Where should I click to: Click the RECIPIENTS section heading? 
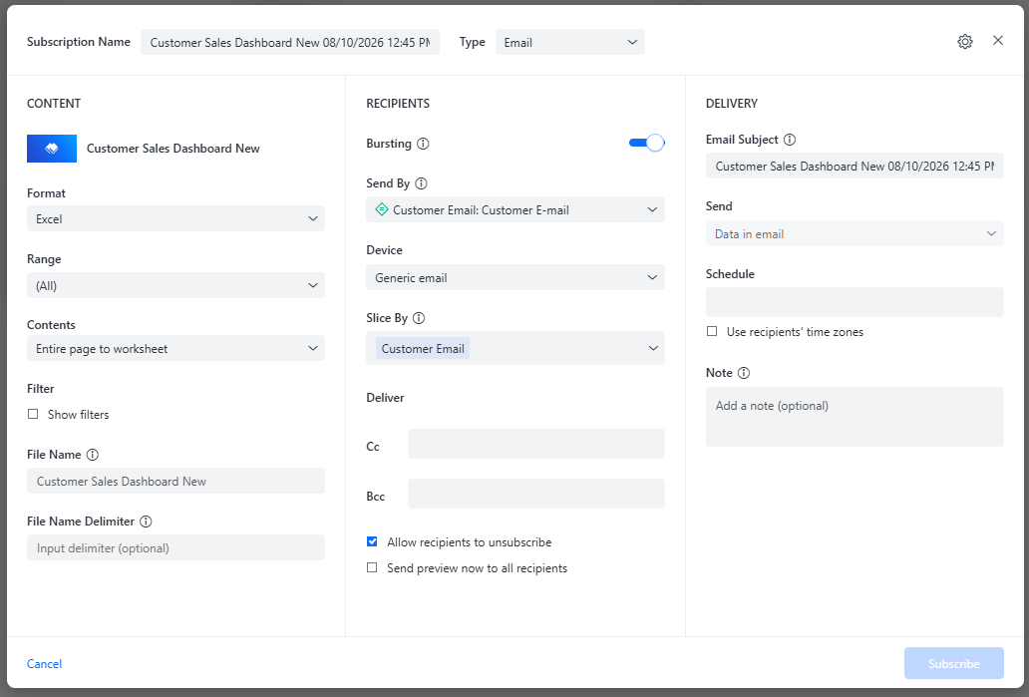[x=398, y=103]
